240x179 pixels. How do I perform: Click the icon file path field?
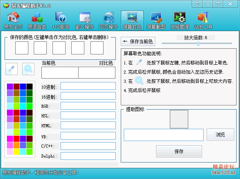point(164,135)
